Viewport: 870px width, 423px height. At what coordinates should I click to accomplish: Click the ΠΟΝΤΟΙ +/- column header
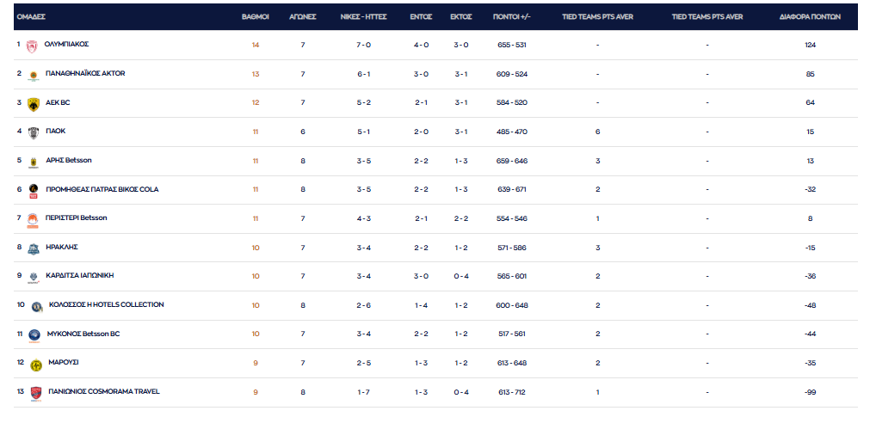coord(511,16)
